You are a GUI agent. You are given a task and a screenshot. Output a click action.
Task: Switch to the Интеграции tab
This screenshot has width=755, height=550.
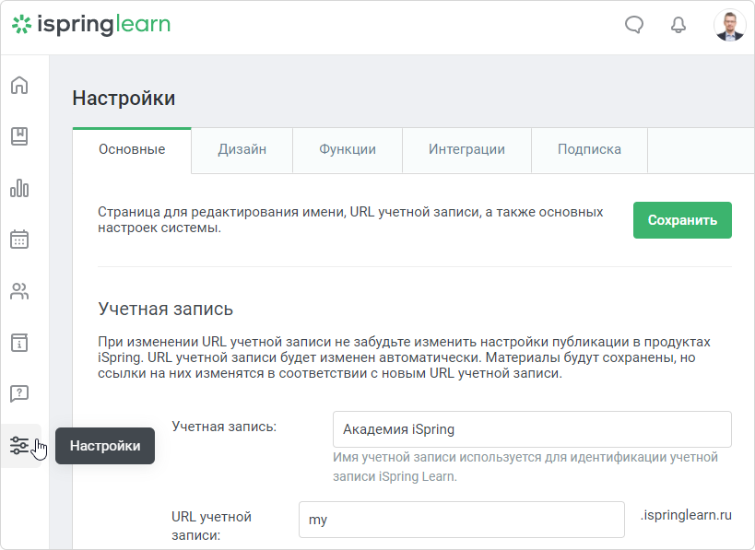466,149
